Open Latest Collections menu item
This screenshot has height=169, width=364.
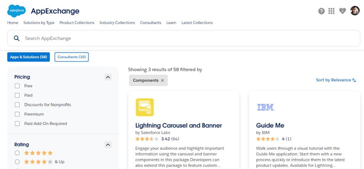197,23
